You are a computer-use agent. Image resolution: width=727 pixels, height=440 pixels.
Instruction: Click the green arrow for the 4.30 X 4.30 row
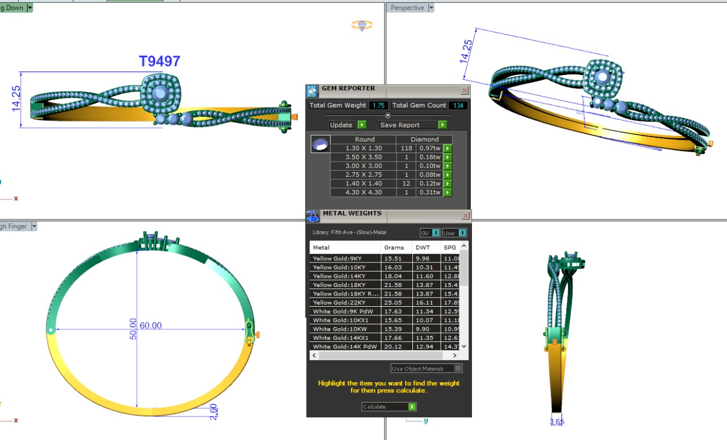point(448,192)
